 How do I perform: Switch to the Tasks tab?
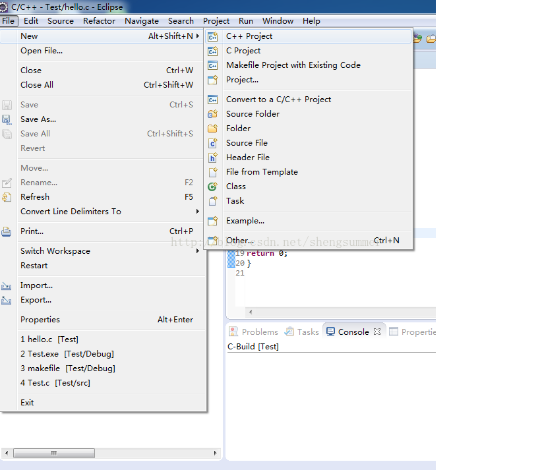[302, 332]
